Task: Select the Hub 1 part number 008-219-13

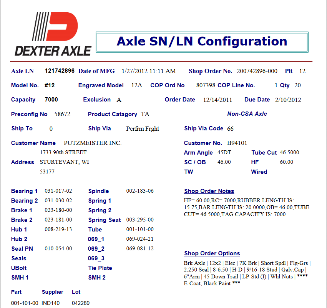Action: [58, 230]
